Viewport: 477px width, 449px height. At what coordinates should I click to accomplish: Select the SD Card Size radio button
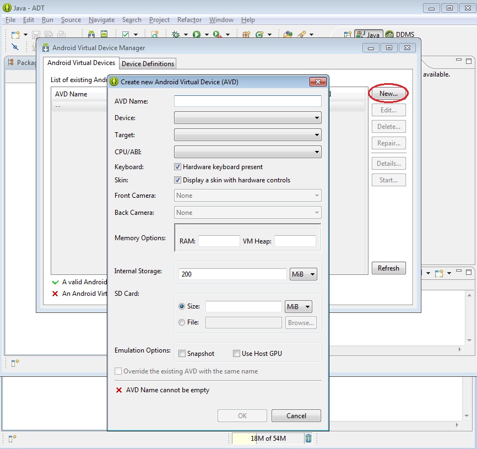click(182, 306)
